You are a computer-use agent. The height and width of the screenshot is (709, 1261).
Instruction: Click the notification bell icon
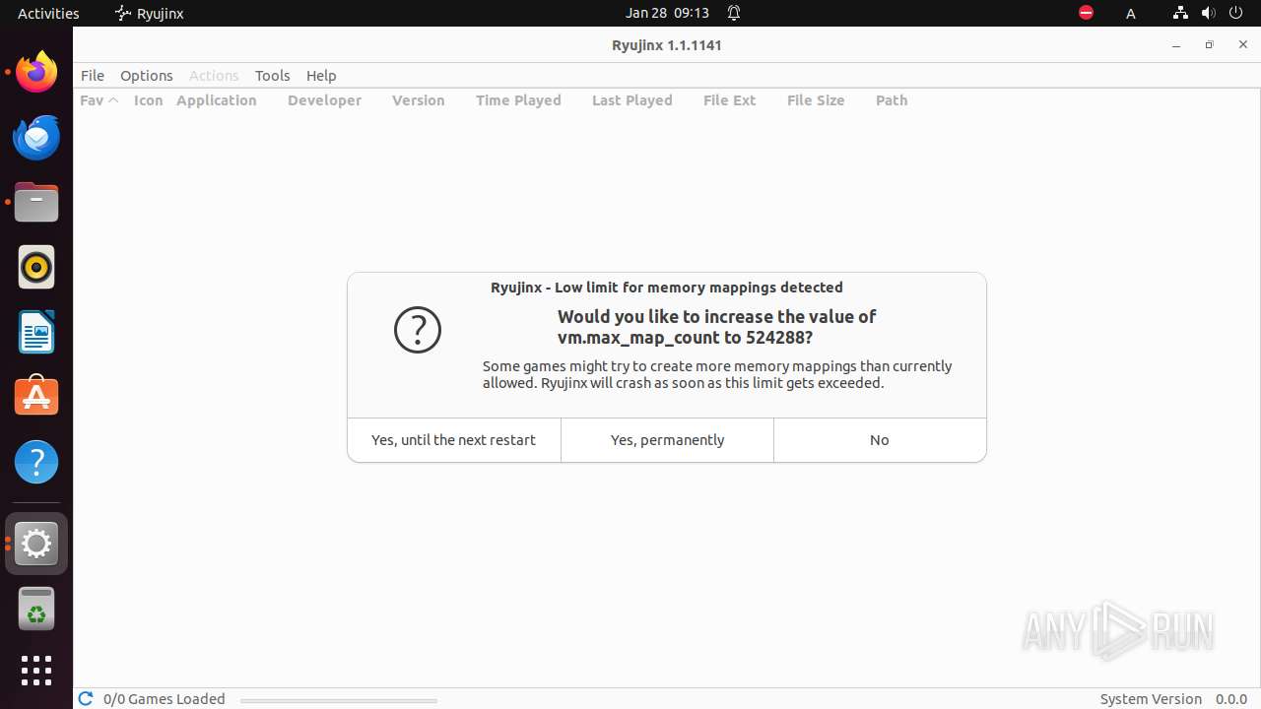click(734, 13)
